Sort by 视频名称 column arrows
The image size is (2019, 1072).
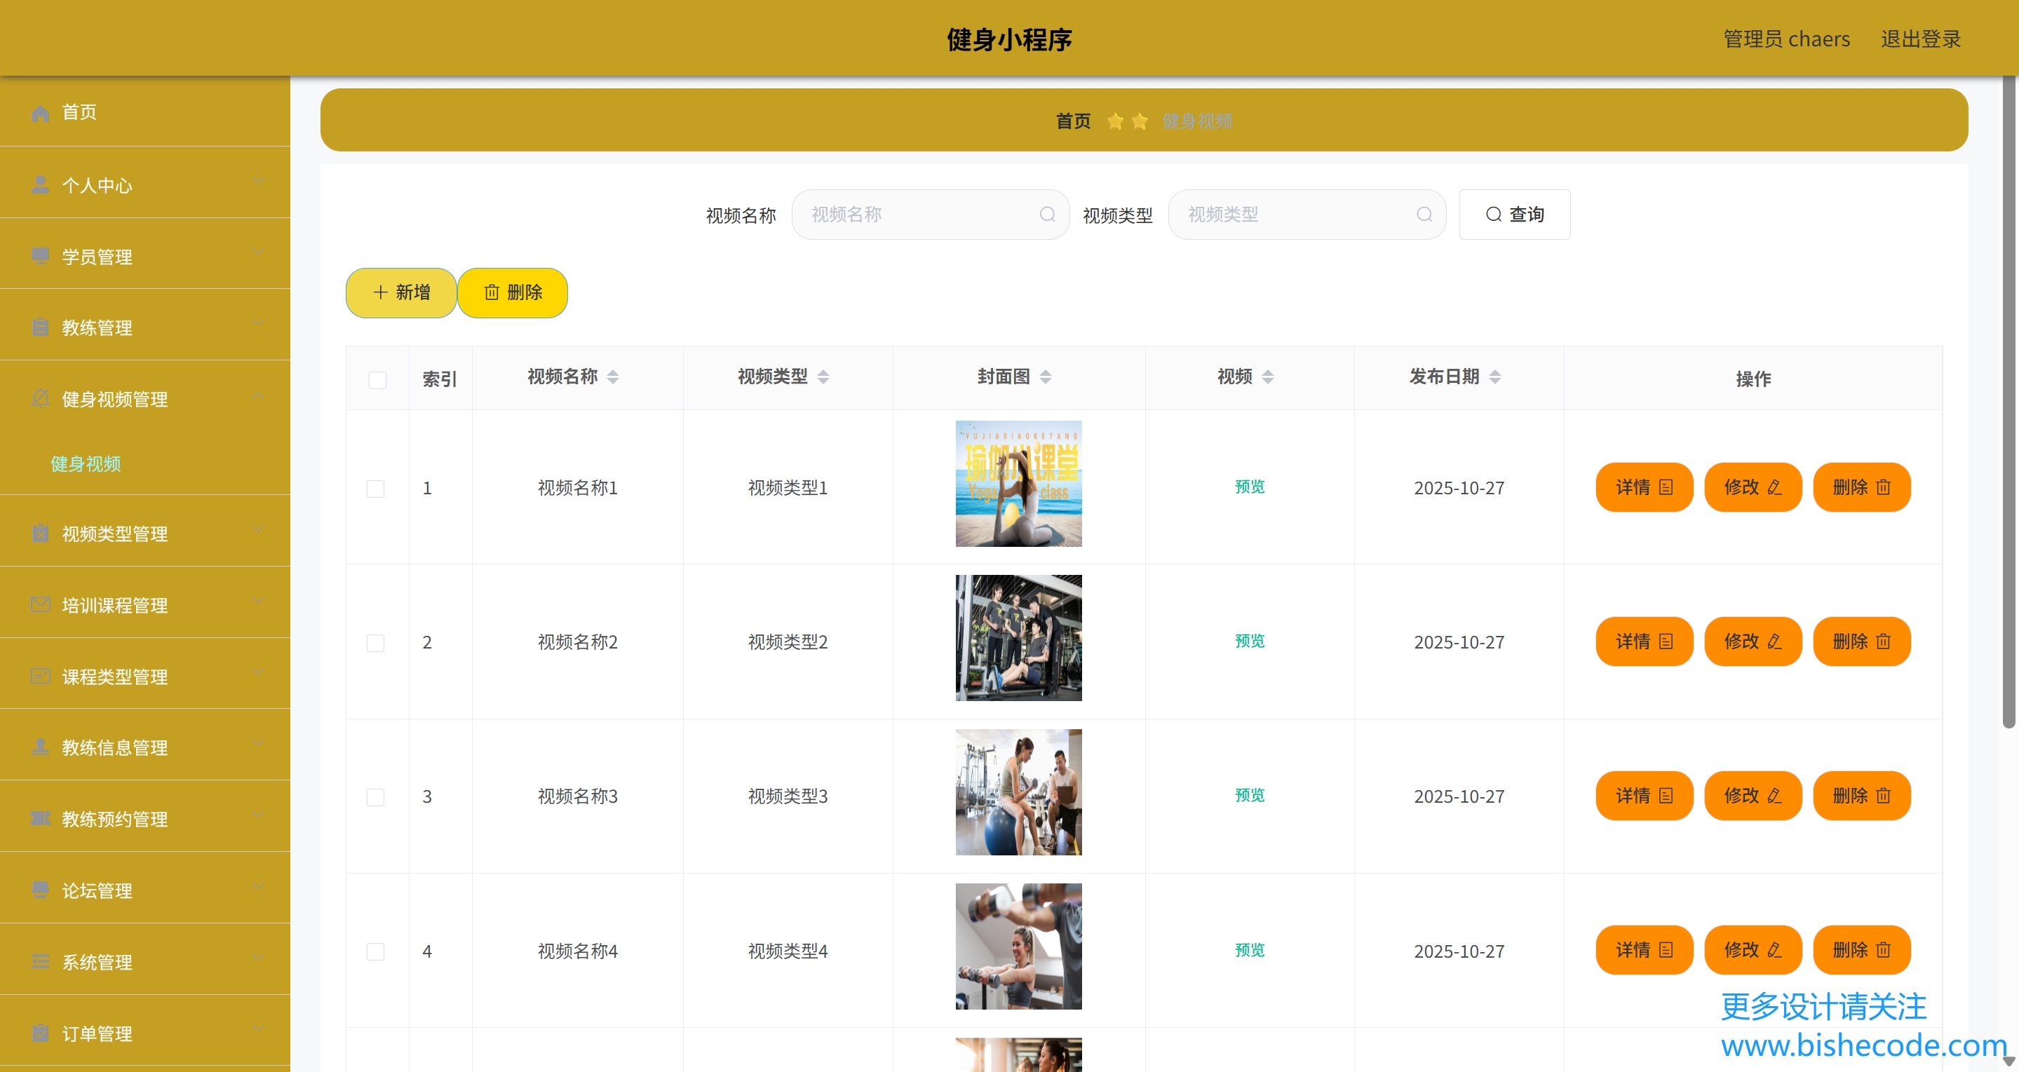[x=613, y=377]
